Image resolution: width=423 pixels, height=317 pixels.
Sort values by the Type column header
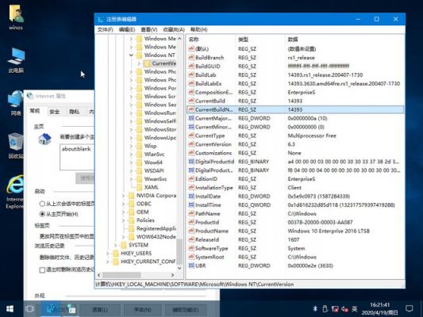(261, 40)
